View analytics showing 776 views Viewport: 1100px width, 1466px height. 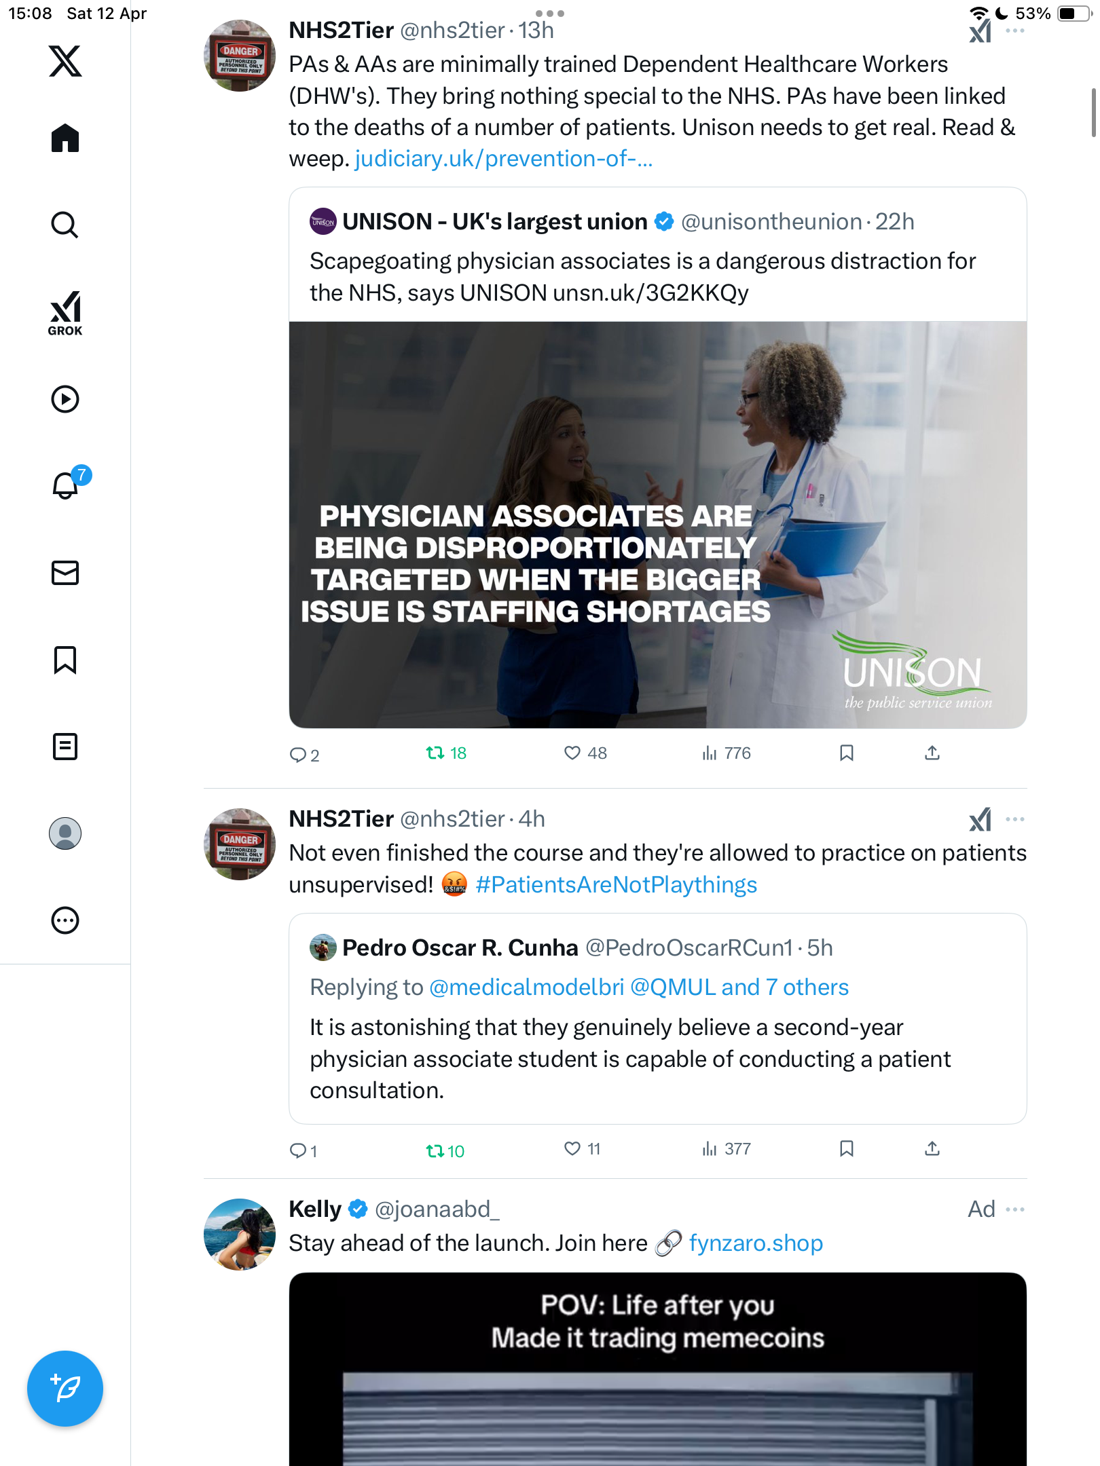pos(726,753)
